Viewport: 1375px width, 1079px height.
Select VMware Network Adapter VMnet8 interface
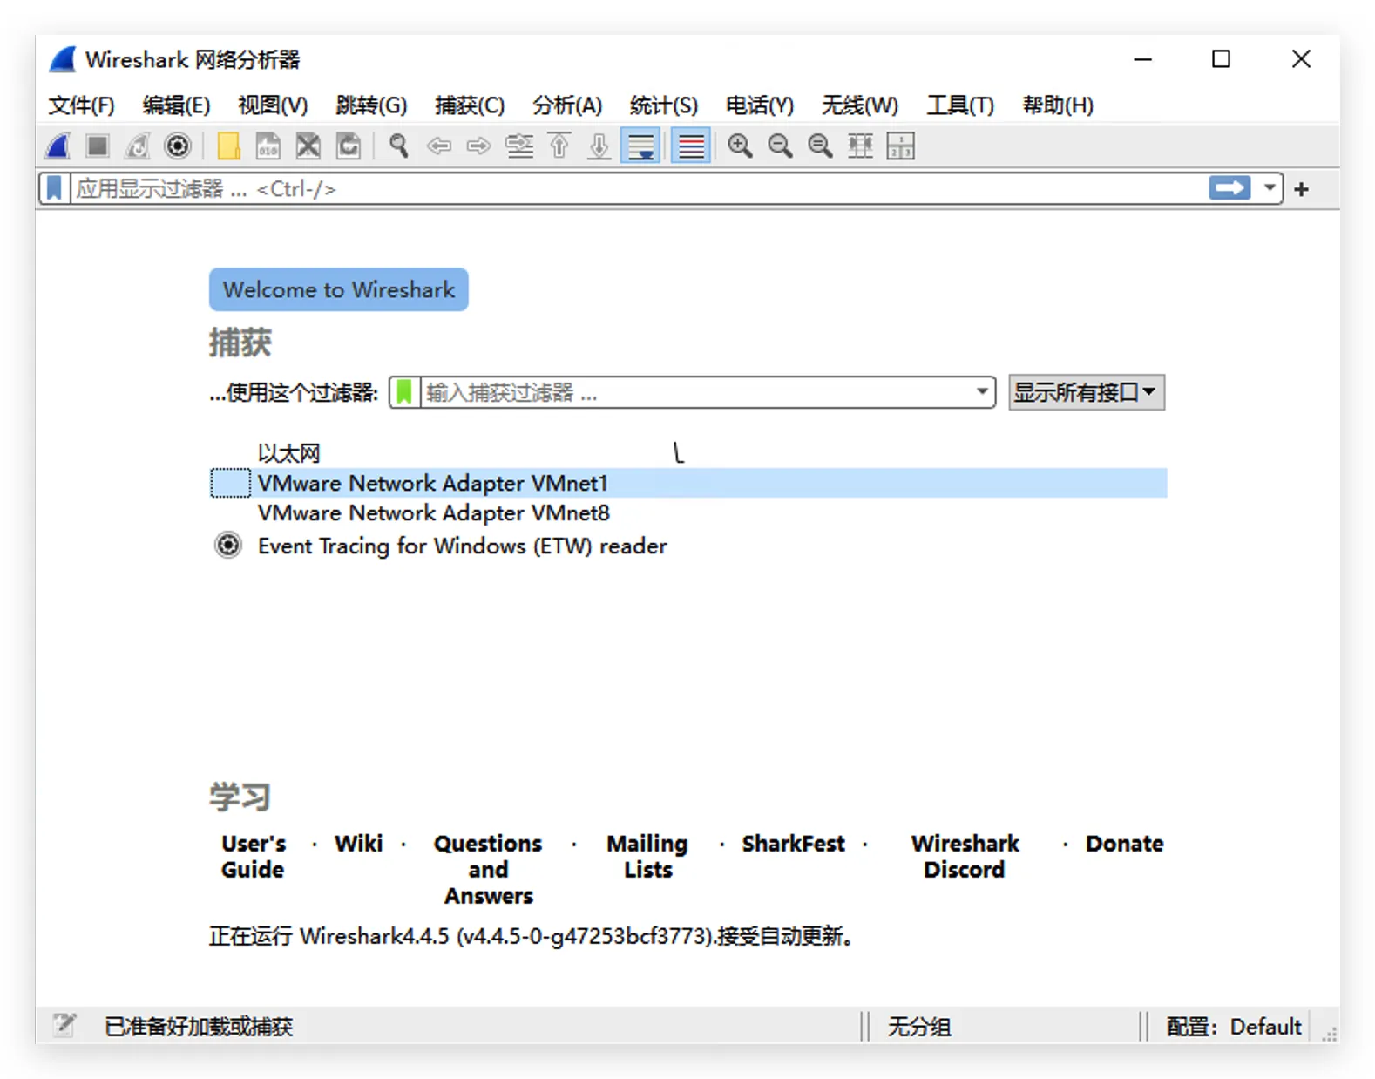tap(688, 512)
